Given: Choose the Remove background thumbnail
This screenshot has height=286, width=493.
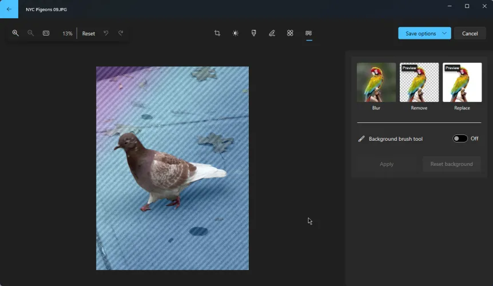Looking at the screenshot, I should tap(419, 82).
